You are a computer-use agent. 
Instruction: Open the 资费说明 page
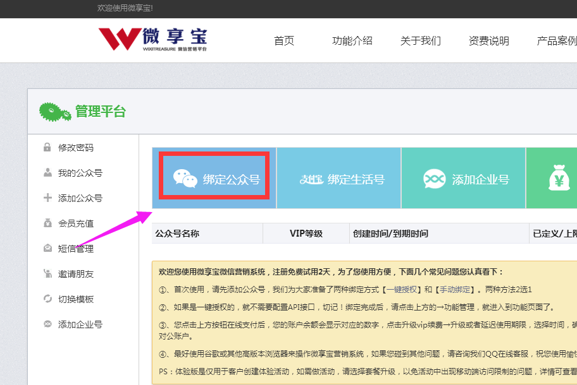click(488, 40)
